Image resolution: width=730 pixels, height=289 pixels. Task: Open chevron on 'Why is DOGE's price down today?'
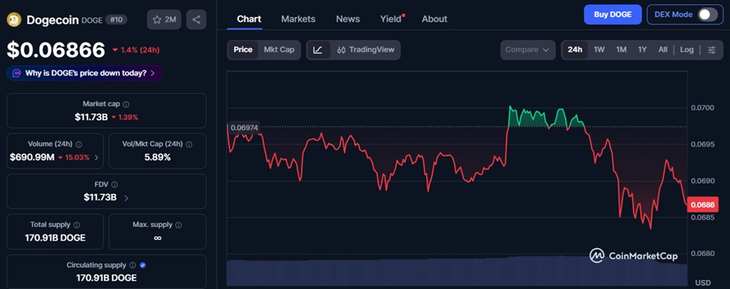tap(153, 73)
